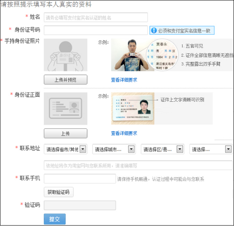This screenshot has width=234, height=226.
Task: Click the magnified ID detail circle in example
Action: tap(162, 55)
